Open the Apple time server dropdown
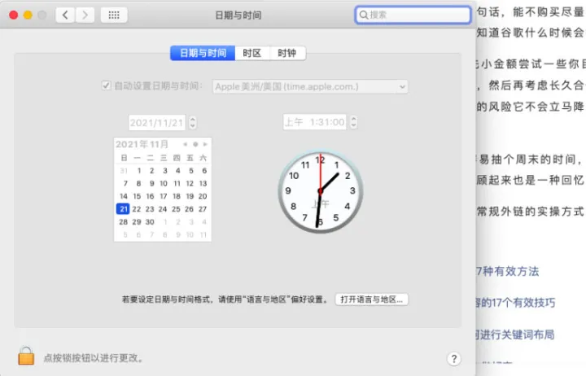Image resolution: width=586 pixels, height=376 pixels. [x=310, y=87]
